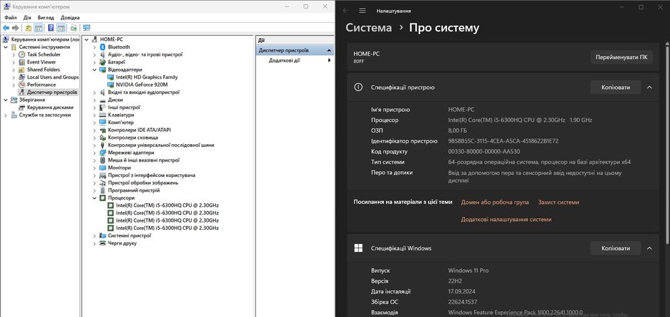
Task: Expand the Task Scheduler node
Action: click(13, 55)
